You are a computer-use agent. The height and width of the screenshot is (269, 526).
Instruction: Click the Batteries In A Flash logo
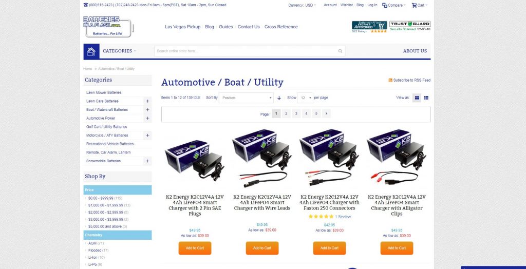[x=108, y=27]
